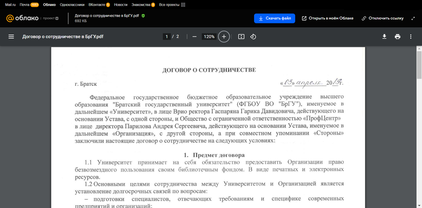The width and height of the screenshot is (422, 208).
Task: Click the 120% zoom level field
Action: pyautogui.click(x=209, y=37)
